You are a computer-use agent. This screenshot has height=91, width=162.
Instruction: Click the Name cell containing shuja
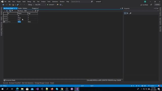(x=23, y=18)
